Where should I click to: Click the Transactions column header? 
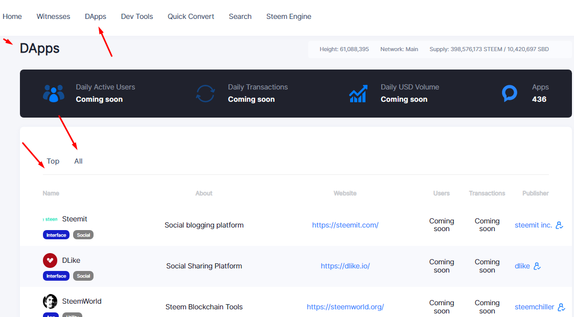click(x=487, y=193)
